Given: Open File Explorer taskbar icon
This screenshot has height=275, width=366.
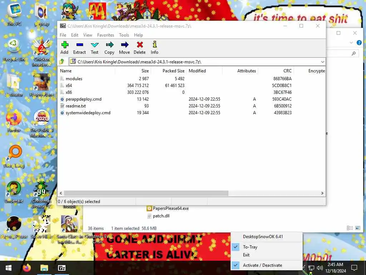Looking at the screenshot, I should (x=44, y=268).
